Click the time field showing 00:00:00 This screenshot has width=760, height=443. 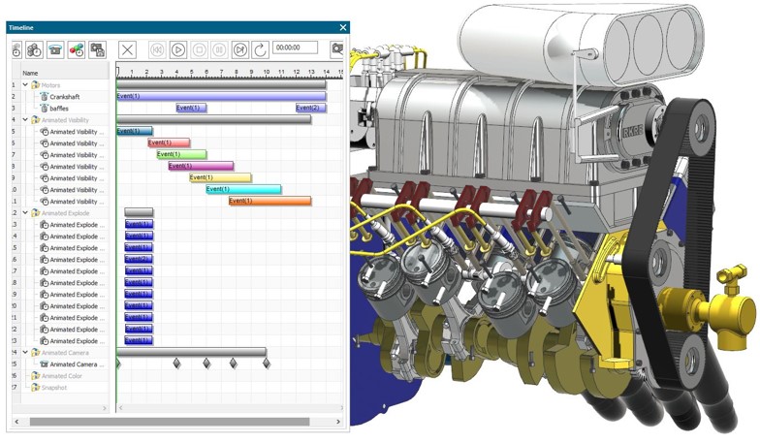pos(294,47)
